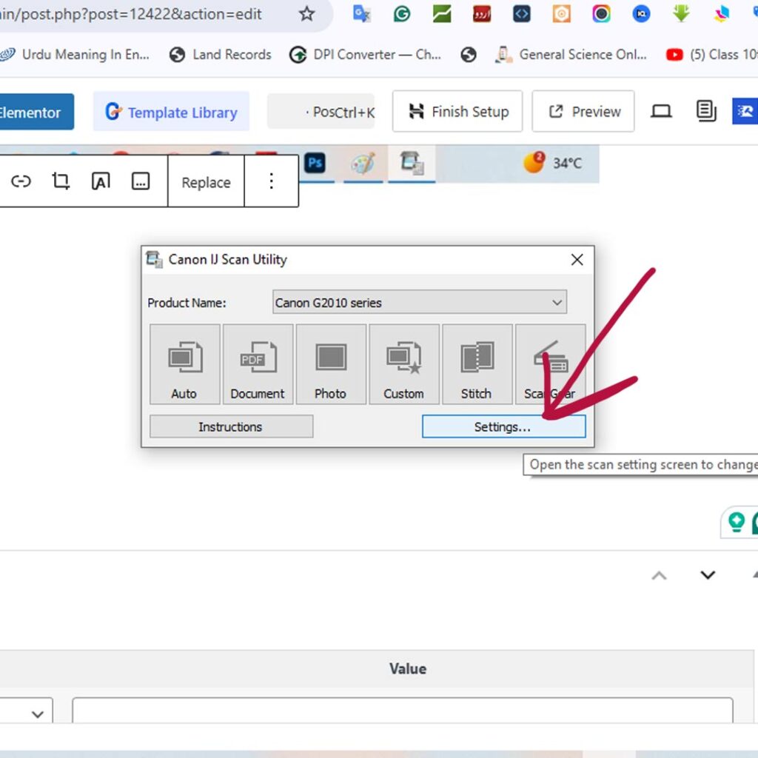Open the document panel icon beside laptop

pyautogui.click(x=706, y=112)
